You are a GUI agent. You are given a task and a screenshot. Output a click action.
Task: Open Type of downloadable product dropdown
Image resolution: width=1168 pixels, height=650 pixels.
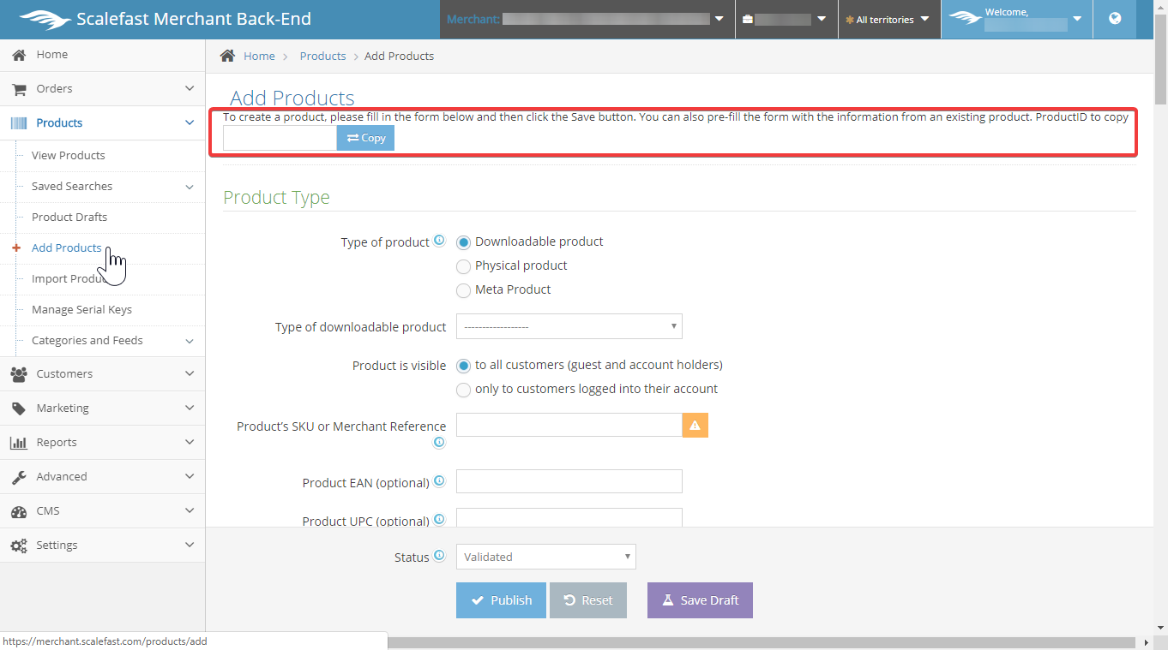(x=569, y=326)
